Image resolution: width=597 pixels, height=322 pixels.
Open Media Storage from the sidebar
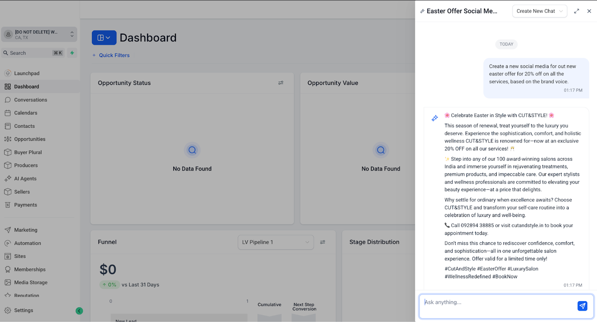[31, 282]
